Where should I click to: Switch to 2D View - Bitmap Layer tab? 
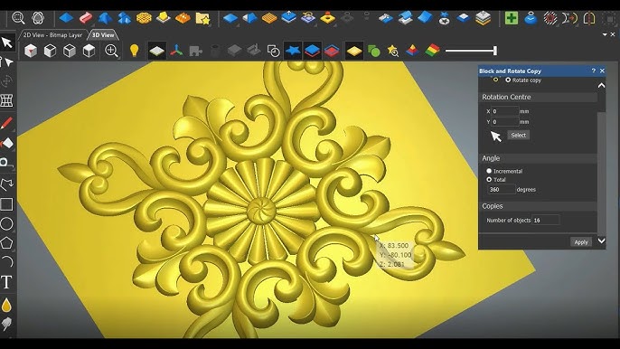tap(52, 35)
